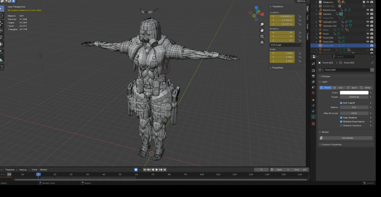Open the Tool properties tab icon
This screenshot has height=197, width=381.
[313, 63]
